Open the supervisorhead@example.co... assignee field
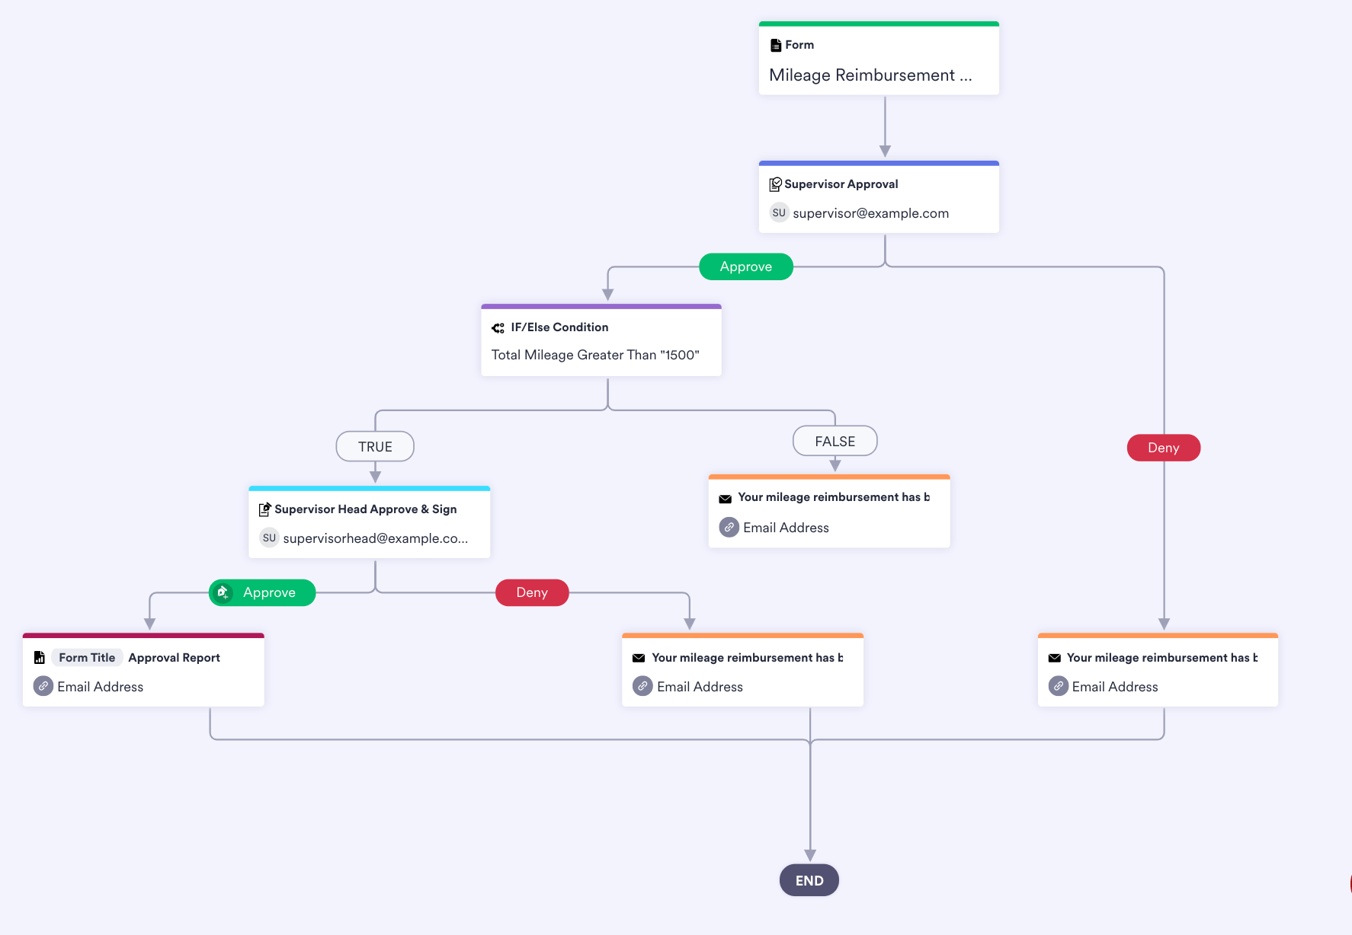The height and width of the screenshot is (935, 1352). point(375,538)
